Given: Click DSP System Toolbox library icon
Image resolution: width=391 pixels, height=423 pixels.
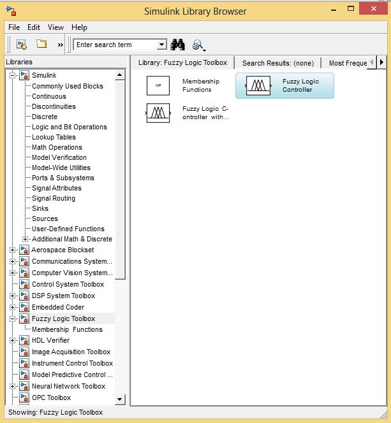Looking at the screenshot, I should tap(24, 296).
